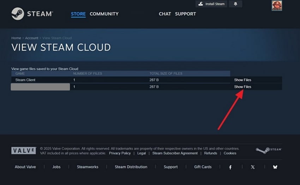Open the Cookies link
The width and height of the screenshot is (300, 185).
click(x=230, y=153)
